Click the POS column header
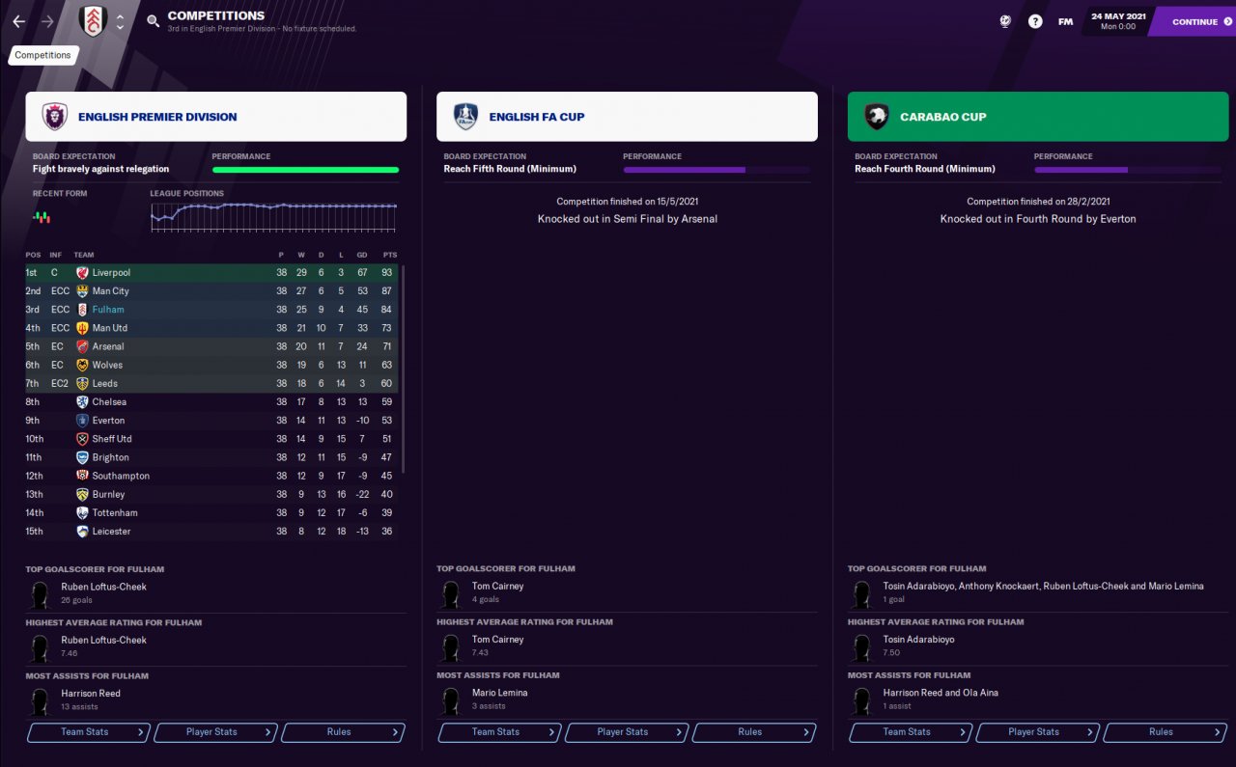 pos(33,255)
